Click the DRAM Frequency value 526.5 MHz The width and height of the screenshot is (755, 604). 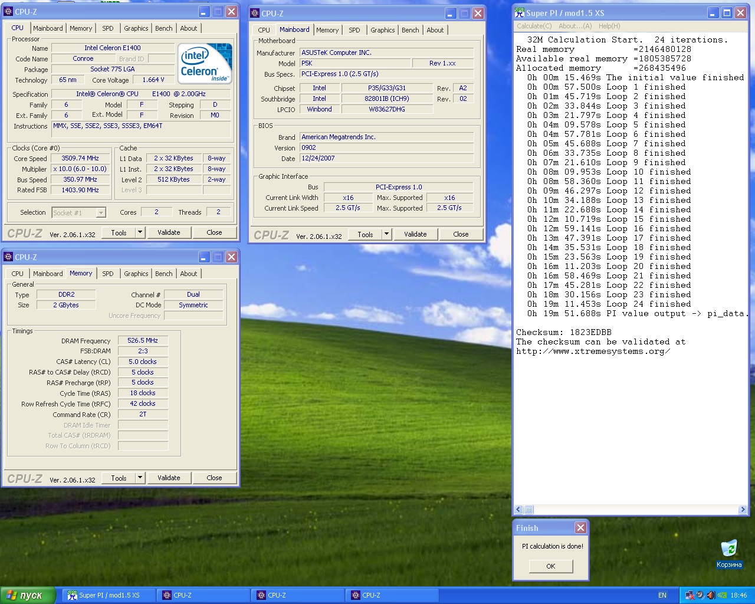[143, 340]
